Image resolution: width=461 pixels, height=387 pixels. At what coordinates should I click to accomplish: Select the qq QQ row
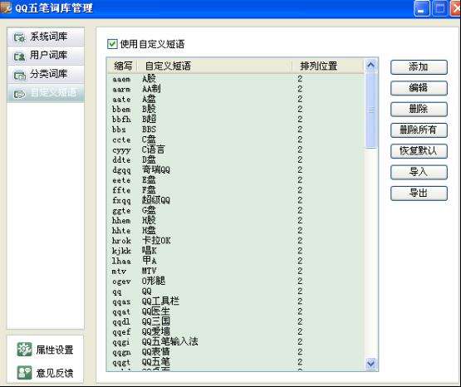tap(235, 291)
